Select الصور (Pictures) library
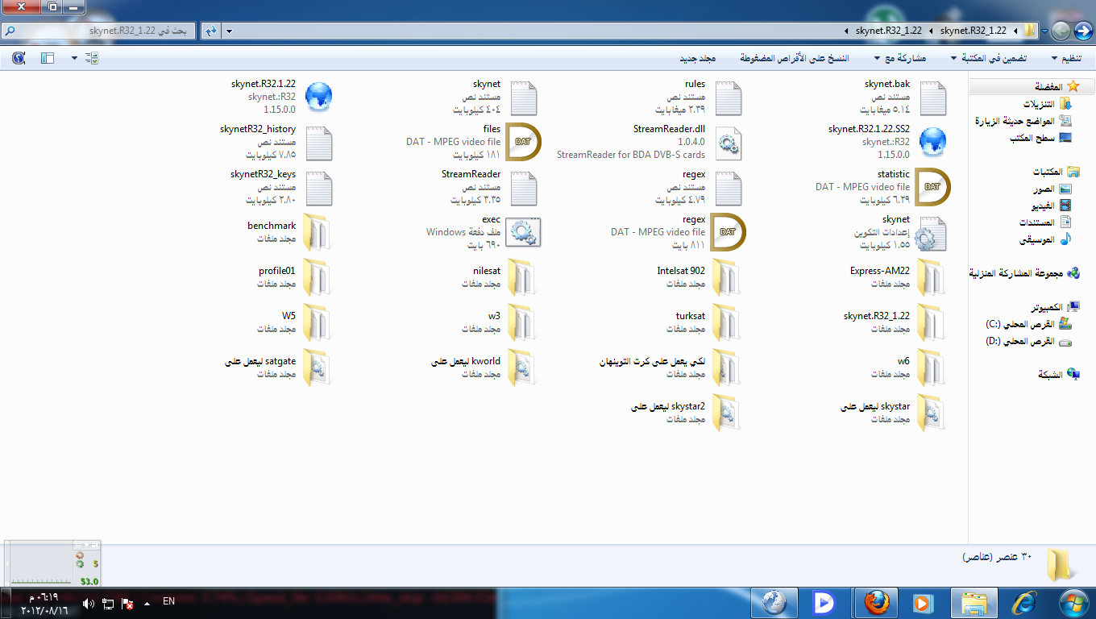The image size is (1096, 619). point(1053,189)
